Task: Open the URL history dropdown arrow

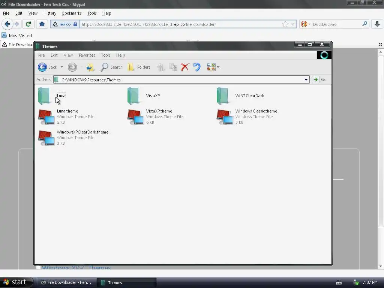Action: [x=292, y=24]
